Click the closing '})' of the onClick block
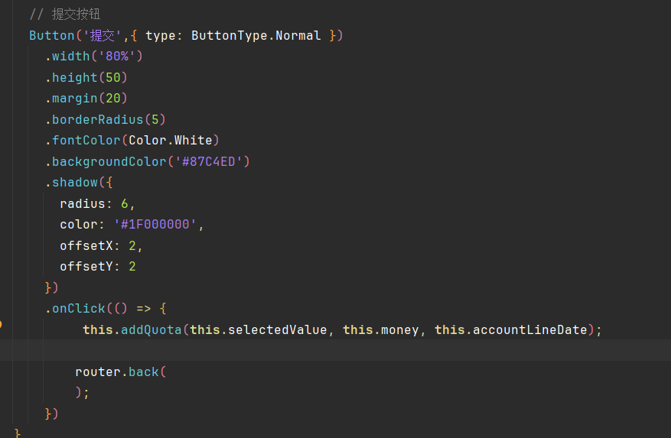Image resolution: width=671 pixels, height=438 pixels. [x=51, y=414]
